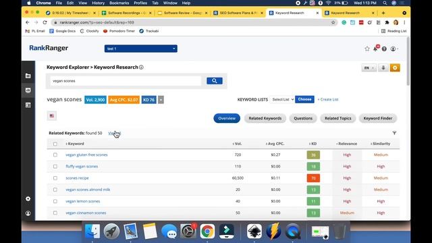
Task: Click the orange KD 70 badge
Action: pos(313,178)
